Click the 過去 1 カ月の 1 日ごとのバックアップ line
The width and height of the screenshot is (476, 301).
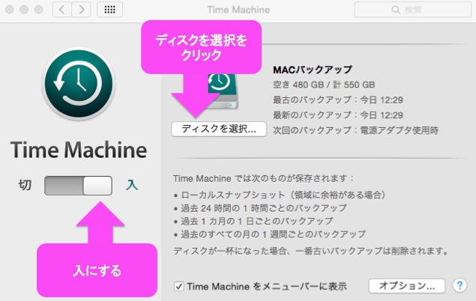click(253, 222)
